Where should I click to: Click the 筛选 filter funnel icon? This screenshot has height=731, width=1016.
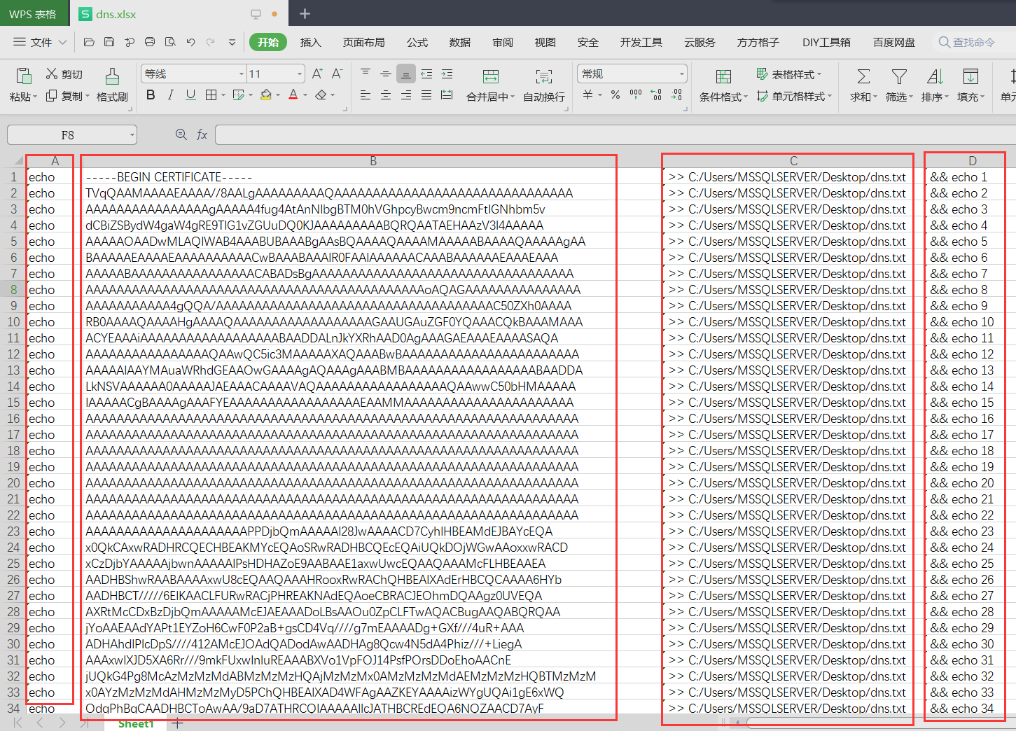[x=899, y=76]
